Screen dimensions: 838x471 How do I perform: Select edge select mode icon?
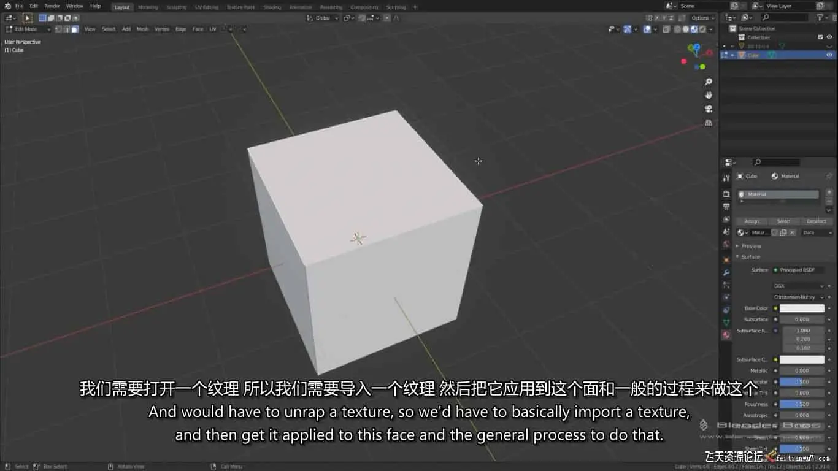point(67,29)
